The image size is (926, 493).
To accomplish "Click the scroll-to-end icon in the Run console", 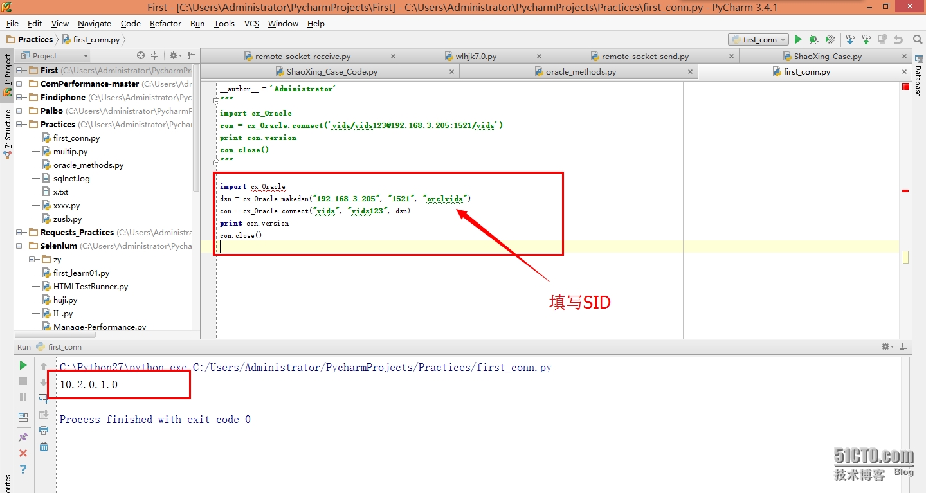I will tap(44, 415).
